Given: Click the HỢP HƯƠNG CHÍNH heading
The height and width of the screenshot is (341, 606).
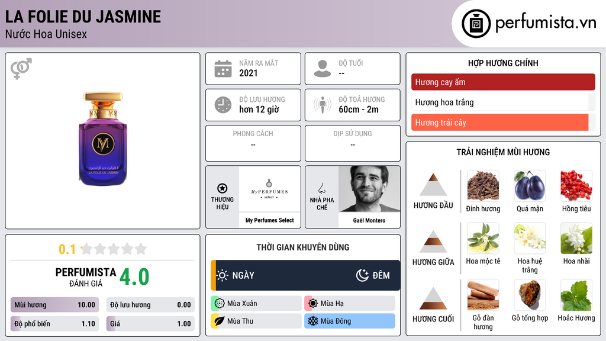Looking at the screenshot, I should pos(503,63).
